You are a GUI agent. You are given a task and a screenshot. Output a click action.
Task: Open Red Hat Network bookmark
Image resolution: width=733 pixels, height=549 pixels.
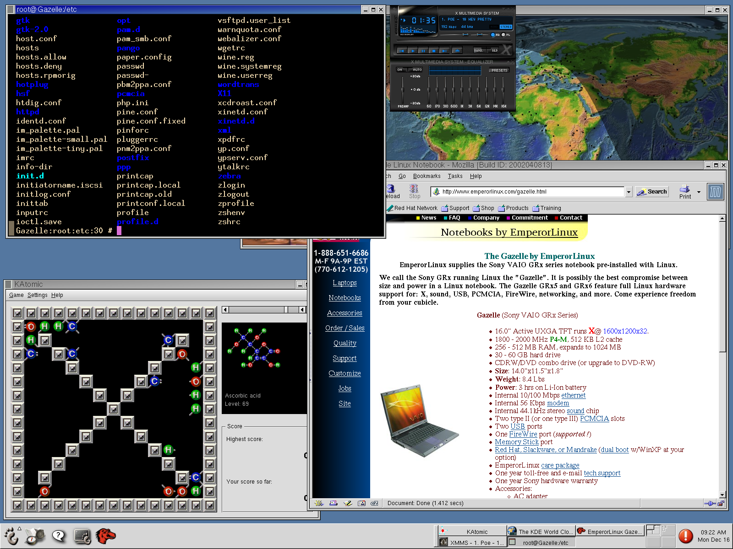[x=412, y=208]
